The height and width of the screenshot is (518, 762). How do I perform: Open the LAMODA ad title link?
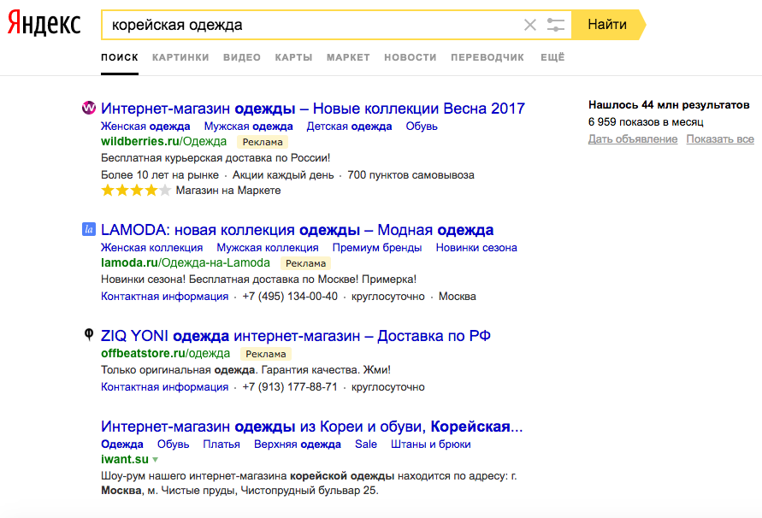tap(297, 229)
